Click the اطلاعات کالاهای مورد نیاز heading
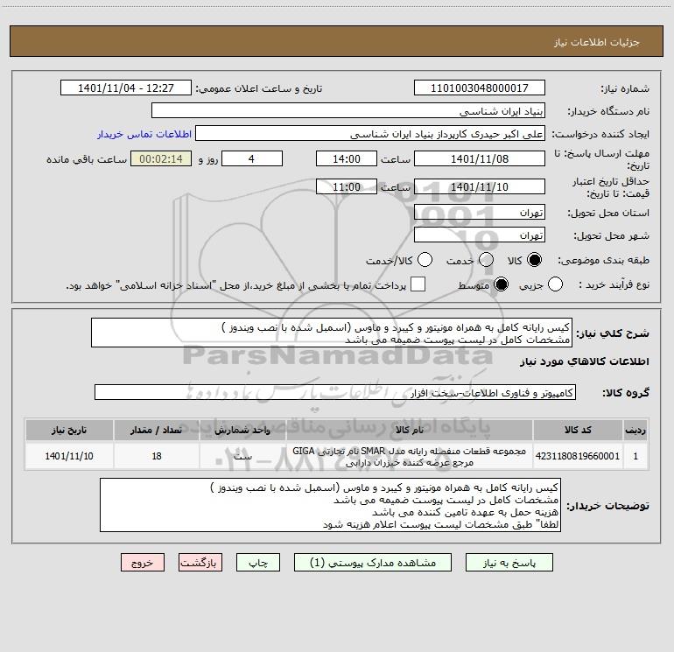Viewport: 674px width, 652px height. pos(584,361)
